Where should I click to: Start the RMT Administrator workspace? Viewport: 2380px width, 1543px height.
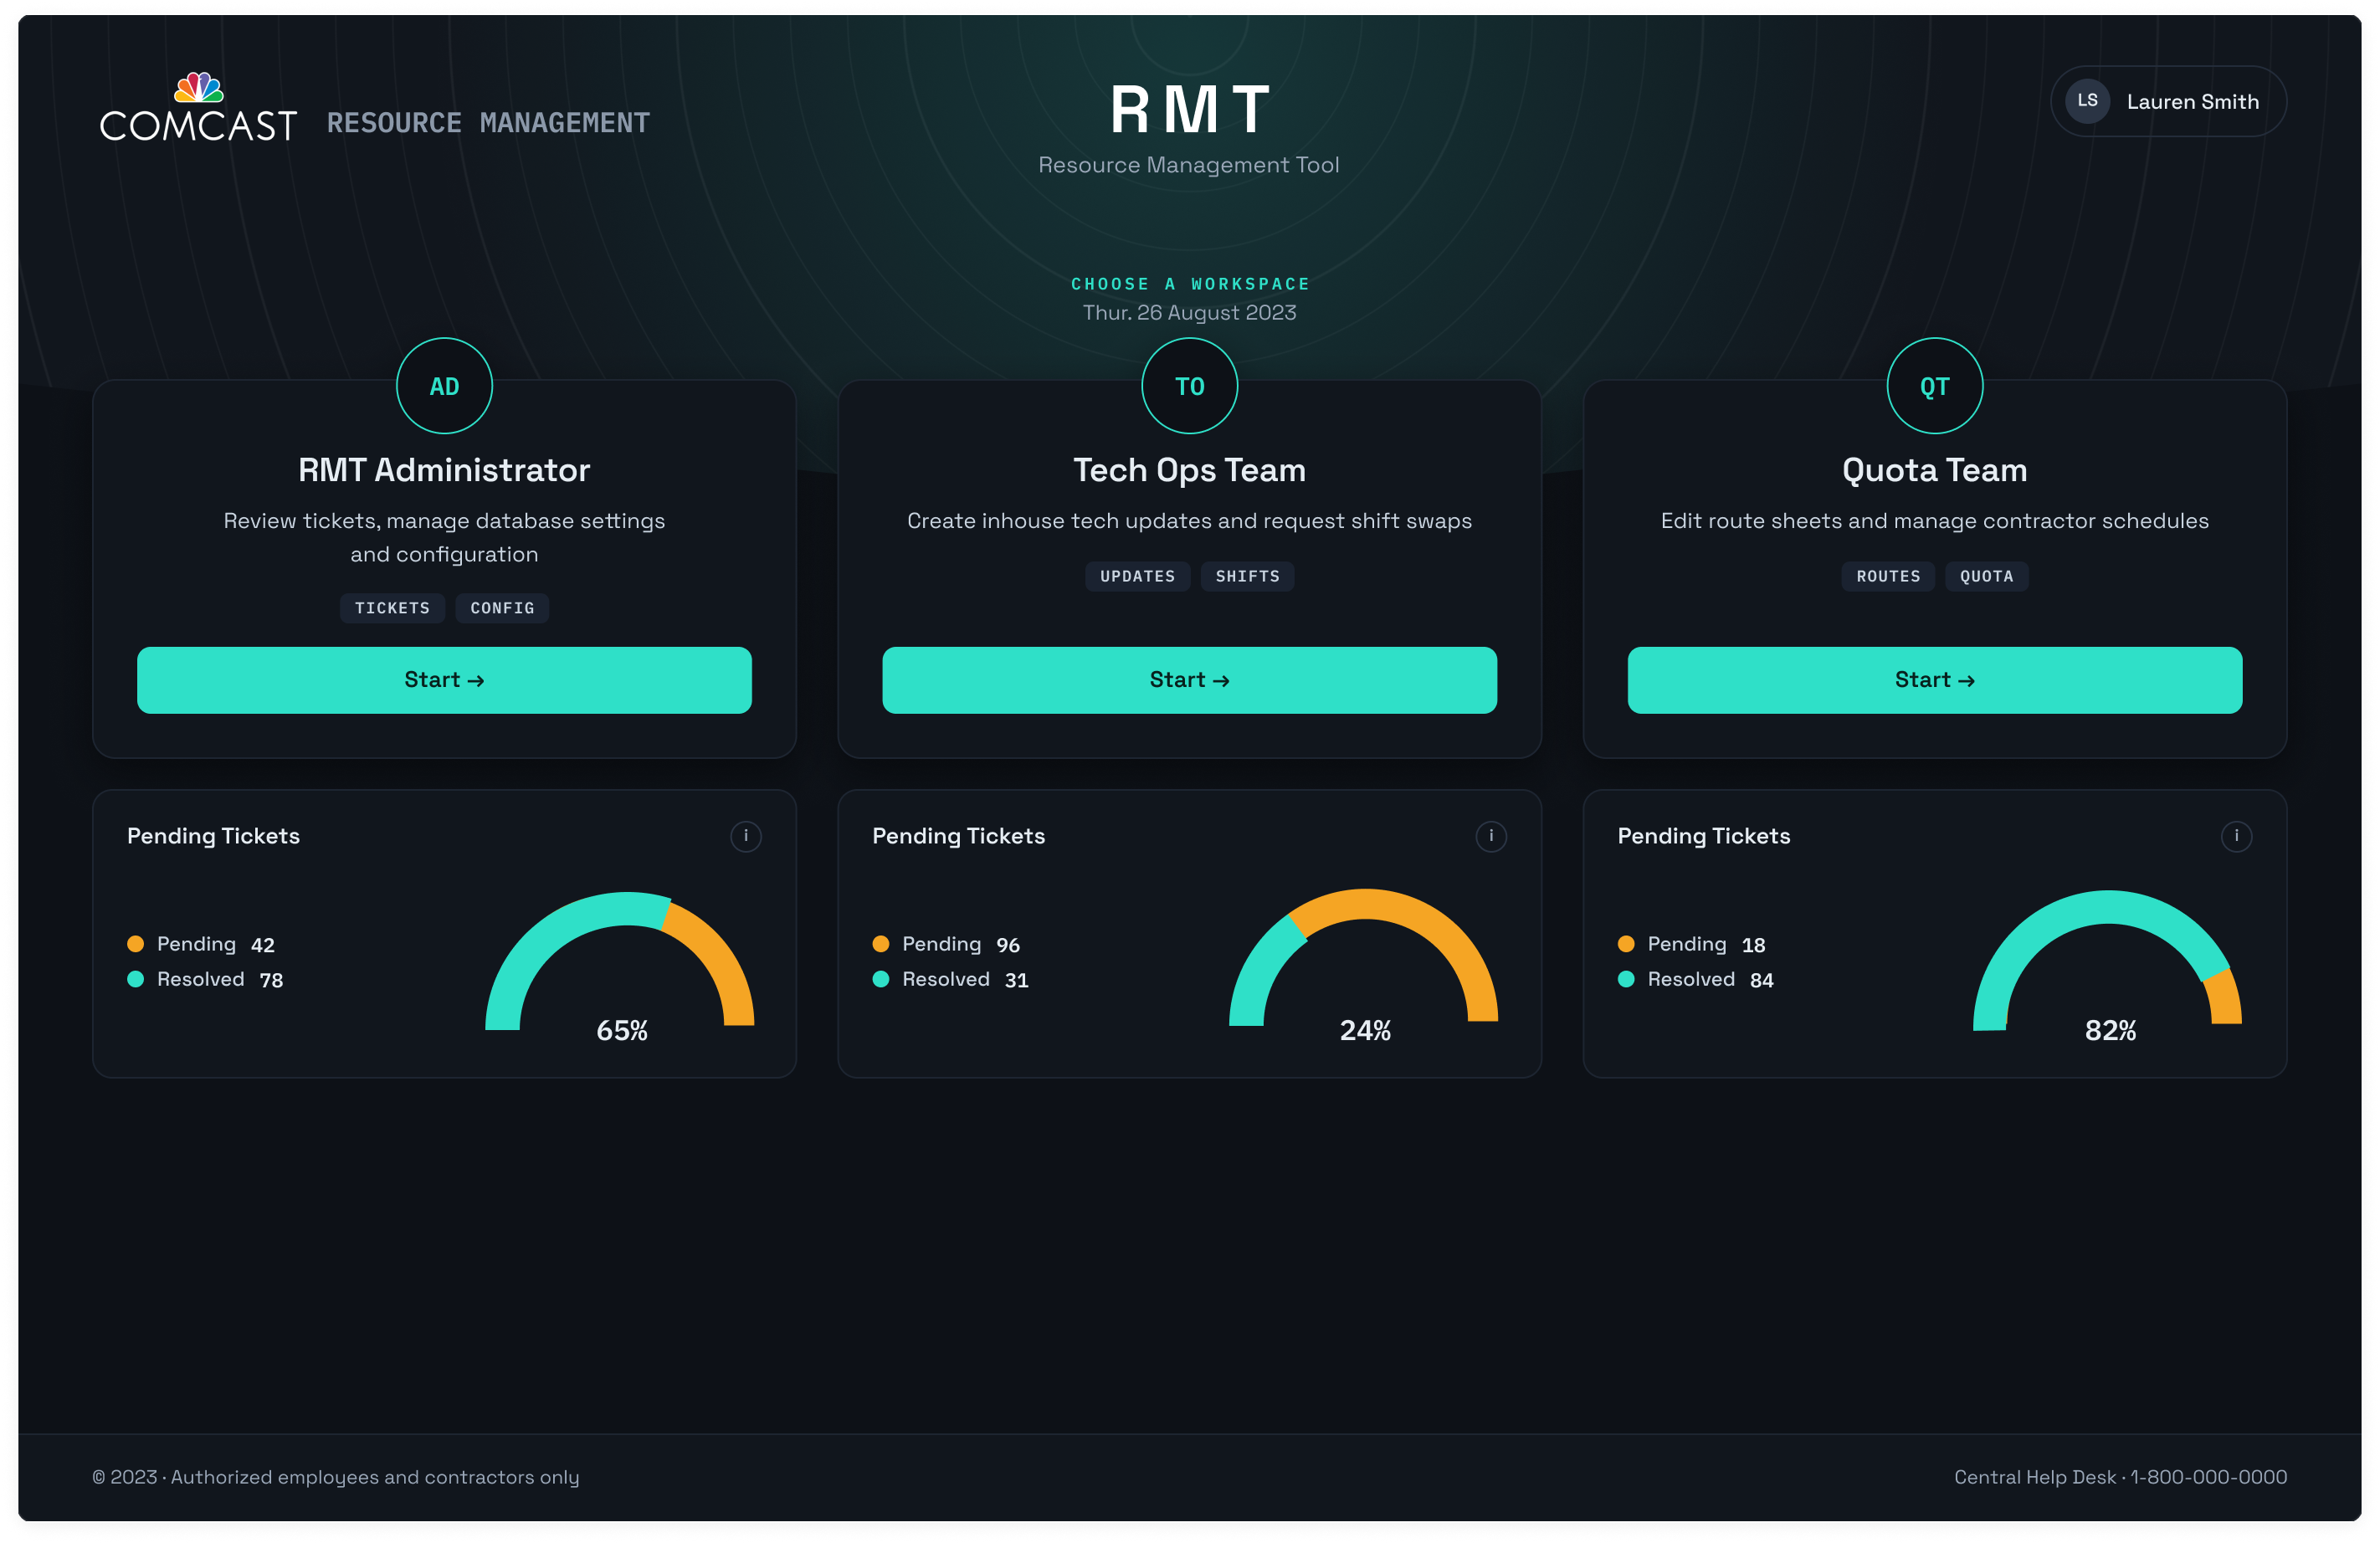pyautogui.click(x=444, y=680)
